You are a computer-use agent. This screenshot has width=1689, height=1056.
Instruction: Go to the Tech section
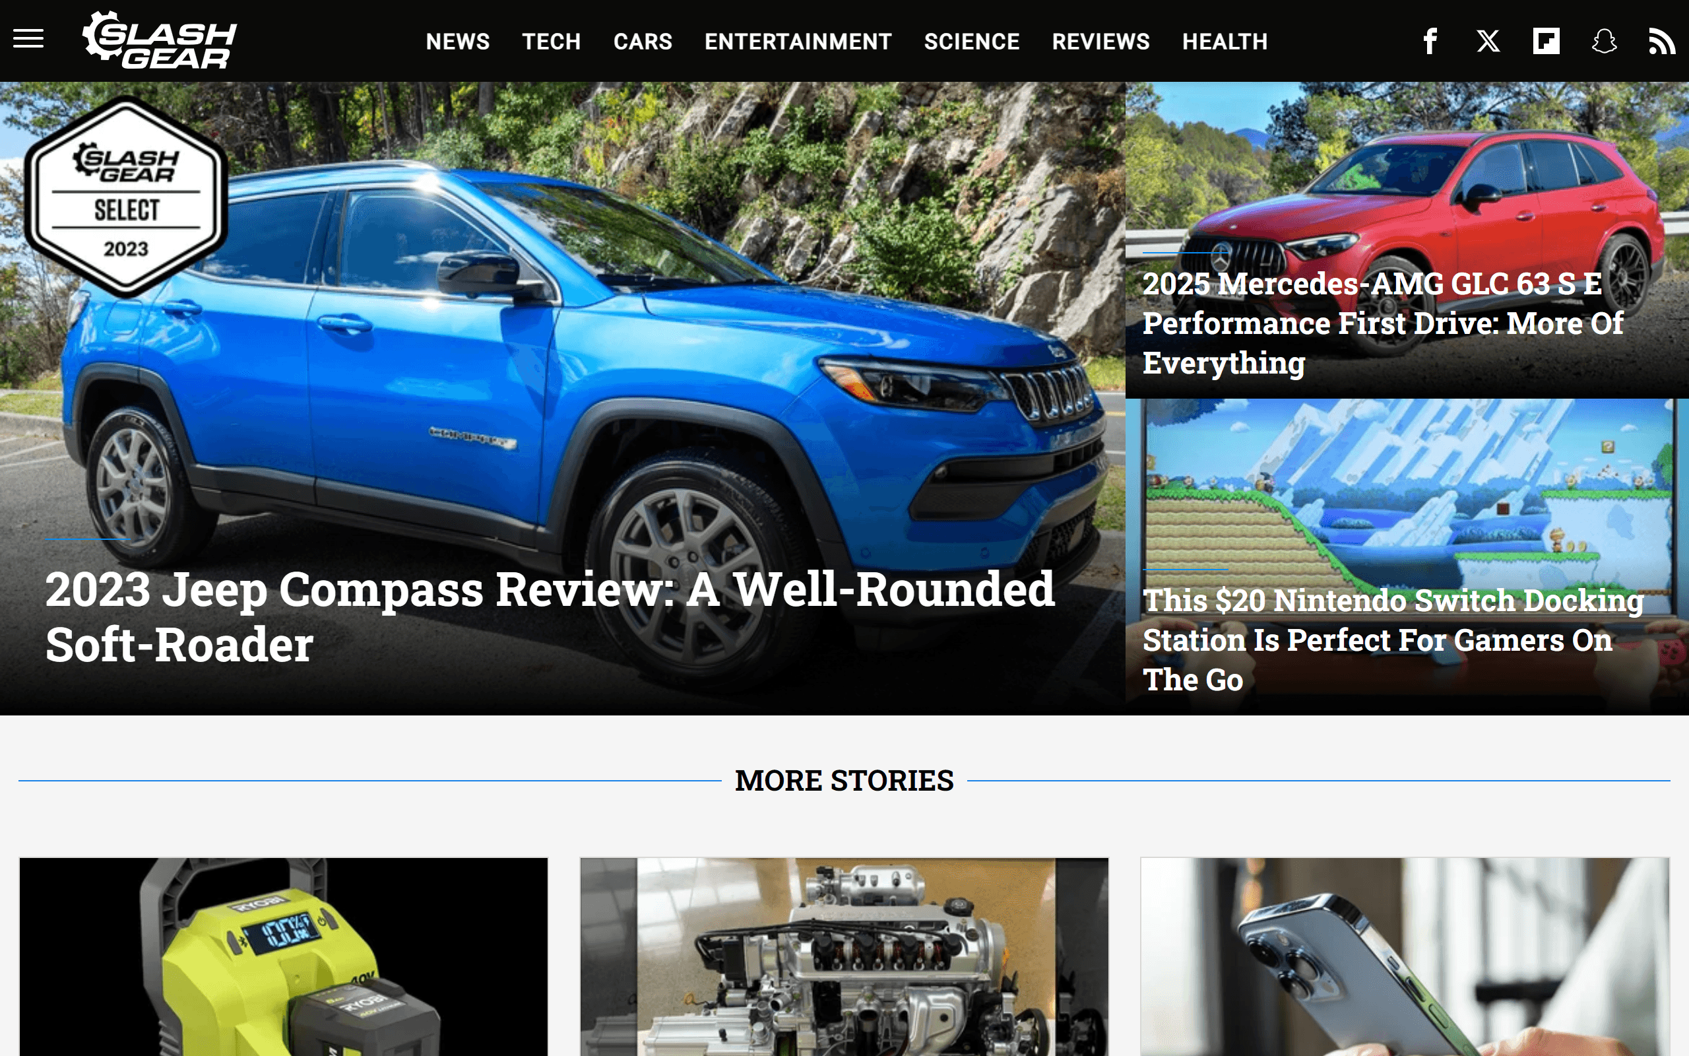[x=552, y=41]
